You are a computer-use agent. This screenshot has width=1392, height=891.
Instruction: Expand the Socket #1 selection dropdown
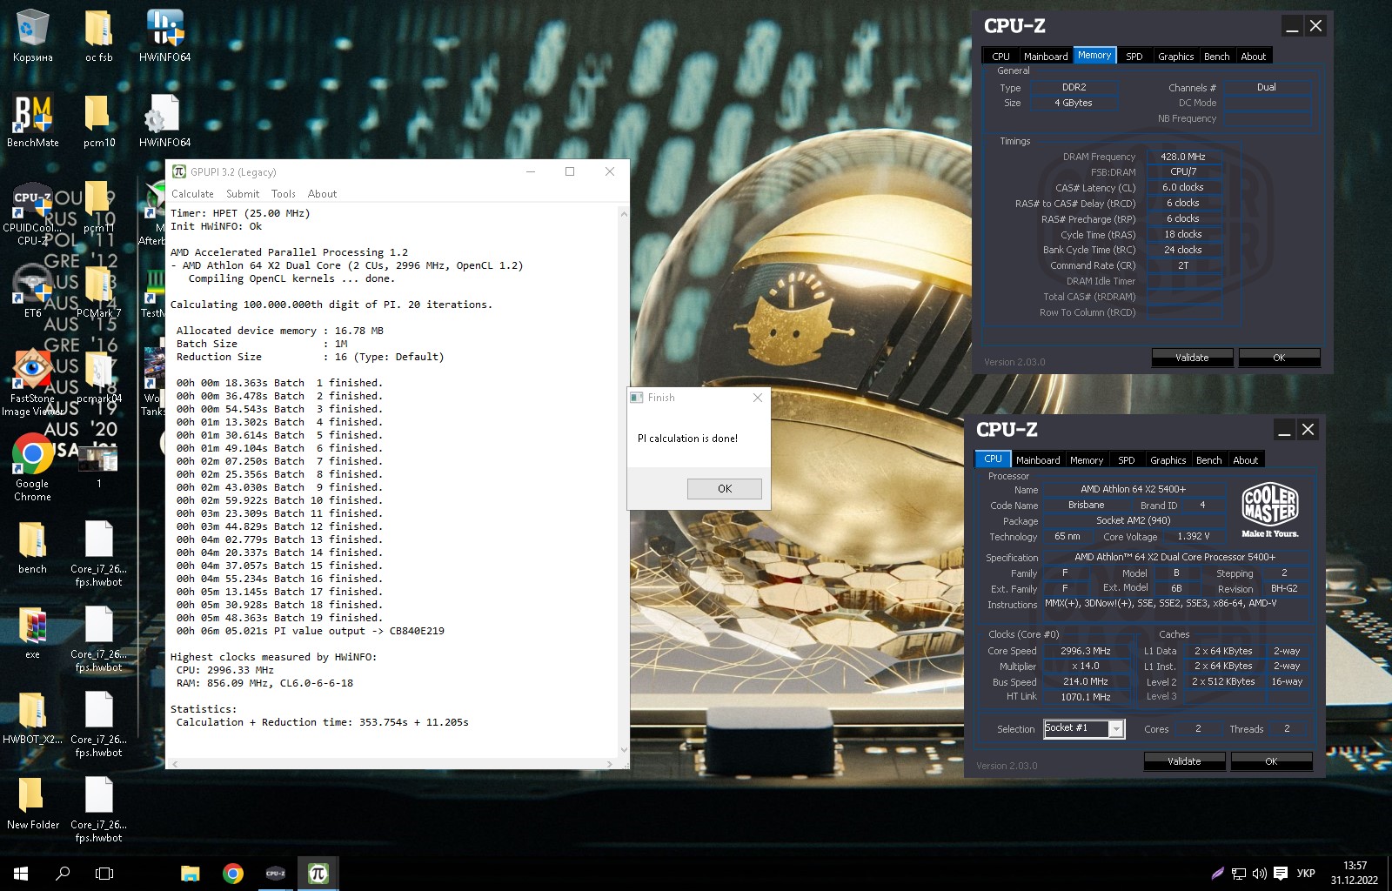point(1116,729)
